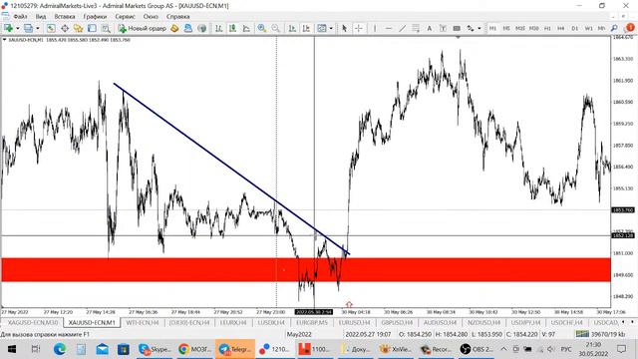The width and height of the screenshot is (638, 359).
Task: Switch to bar chart display
Action: point(219,28)
